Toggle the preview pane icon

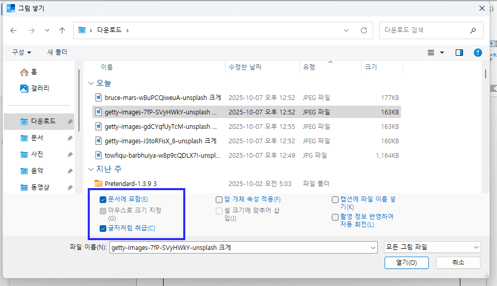pyautogui.click(x=459, y=53)
